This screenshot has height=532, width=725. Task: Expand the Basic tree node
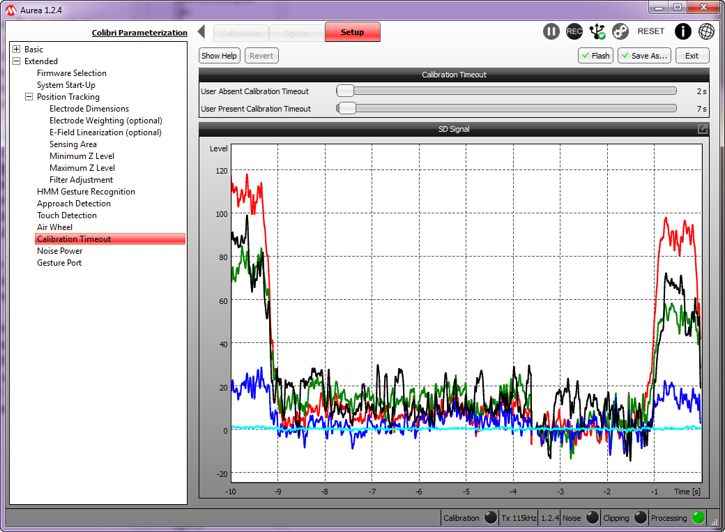[17, 50]
